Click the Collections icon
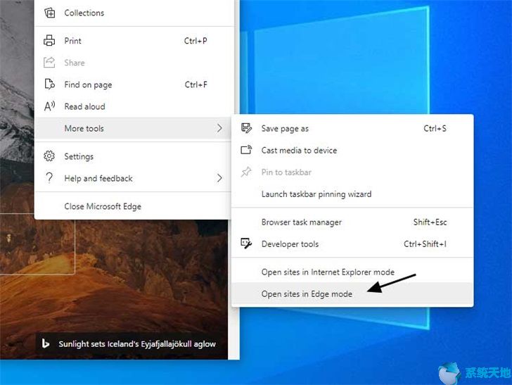 50,13
